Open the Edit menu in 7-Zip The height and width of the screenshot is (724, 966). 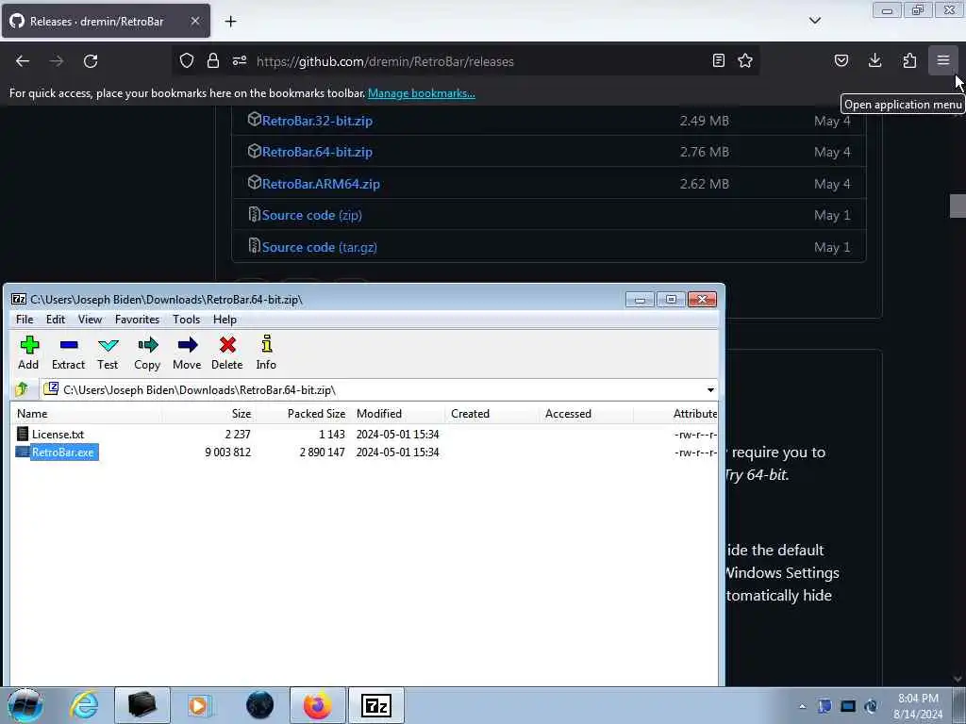click(56, 320)
